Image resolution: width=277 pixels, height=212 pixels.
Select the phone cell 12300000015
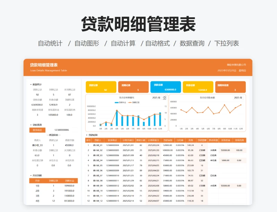[x=112, y=201]
